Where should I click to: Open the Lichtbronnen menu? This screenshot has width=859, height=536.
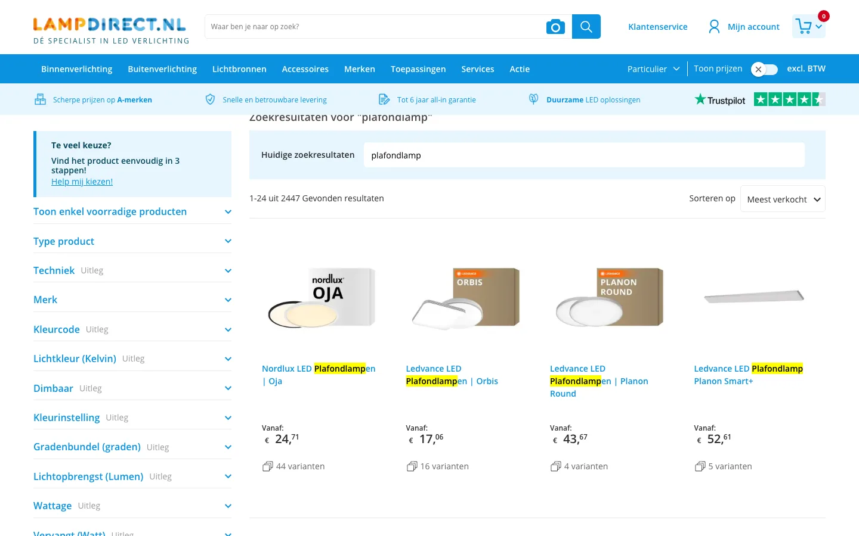(239, 69)
